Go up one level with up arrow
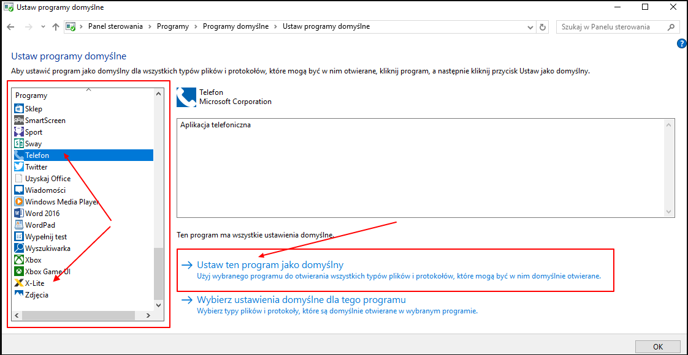Screen dimensions: 688x355 click(55, 27)
